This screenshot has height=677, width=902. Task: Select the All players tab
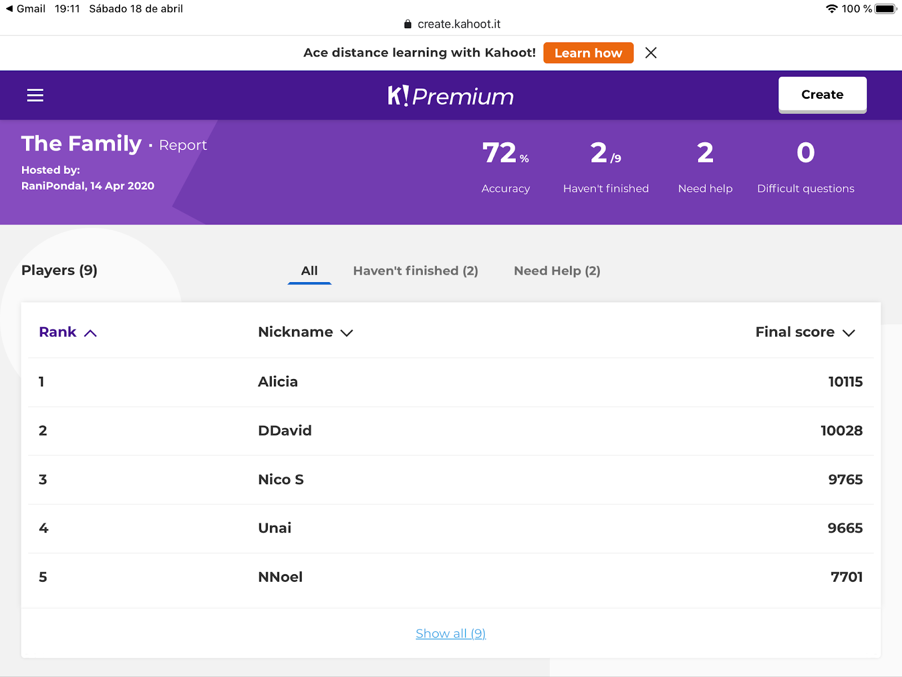pos(309,271)
